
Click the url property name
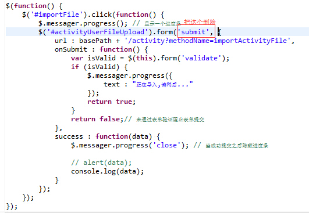[x=61, y=41]
